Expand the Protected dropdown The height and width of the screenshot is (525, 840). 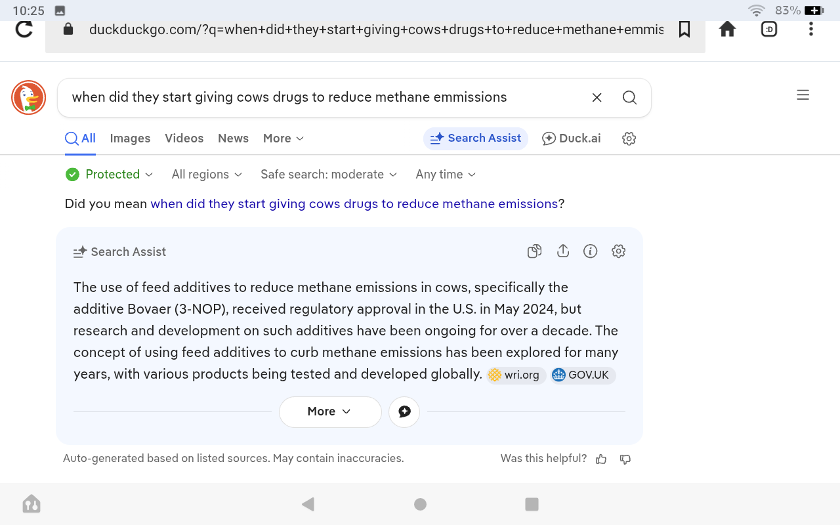(110, 175)
